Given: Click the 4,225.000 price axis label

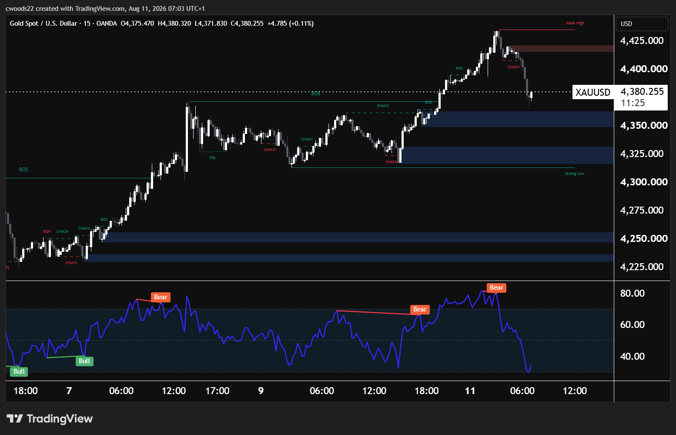Looking at the screenshot, I should pos(642,267).
